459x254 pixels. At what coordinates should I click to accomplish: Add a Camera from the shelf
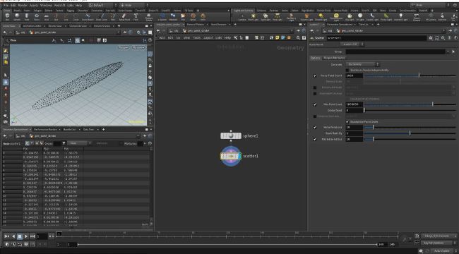tap(242, 17)
